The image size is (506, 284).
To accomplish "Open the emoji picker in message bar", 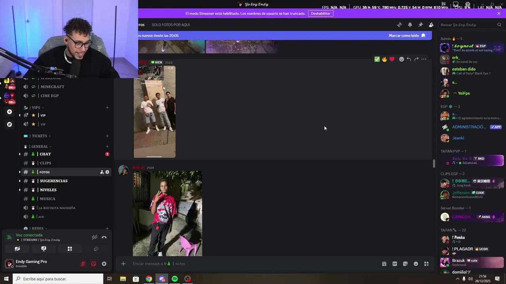I will [416, 264].
